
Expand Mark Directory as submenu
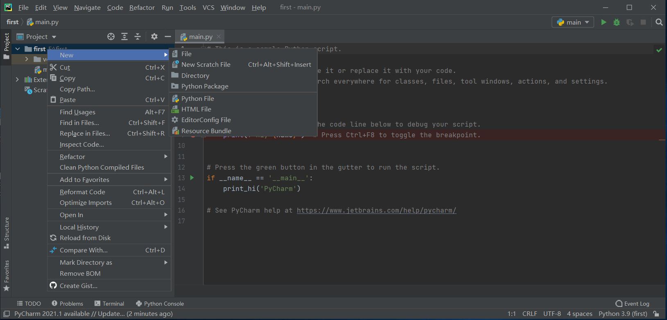tap(109, 262)
